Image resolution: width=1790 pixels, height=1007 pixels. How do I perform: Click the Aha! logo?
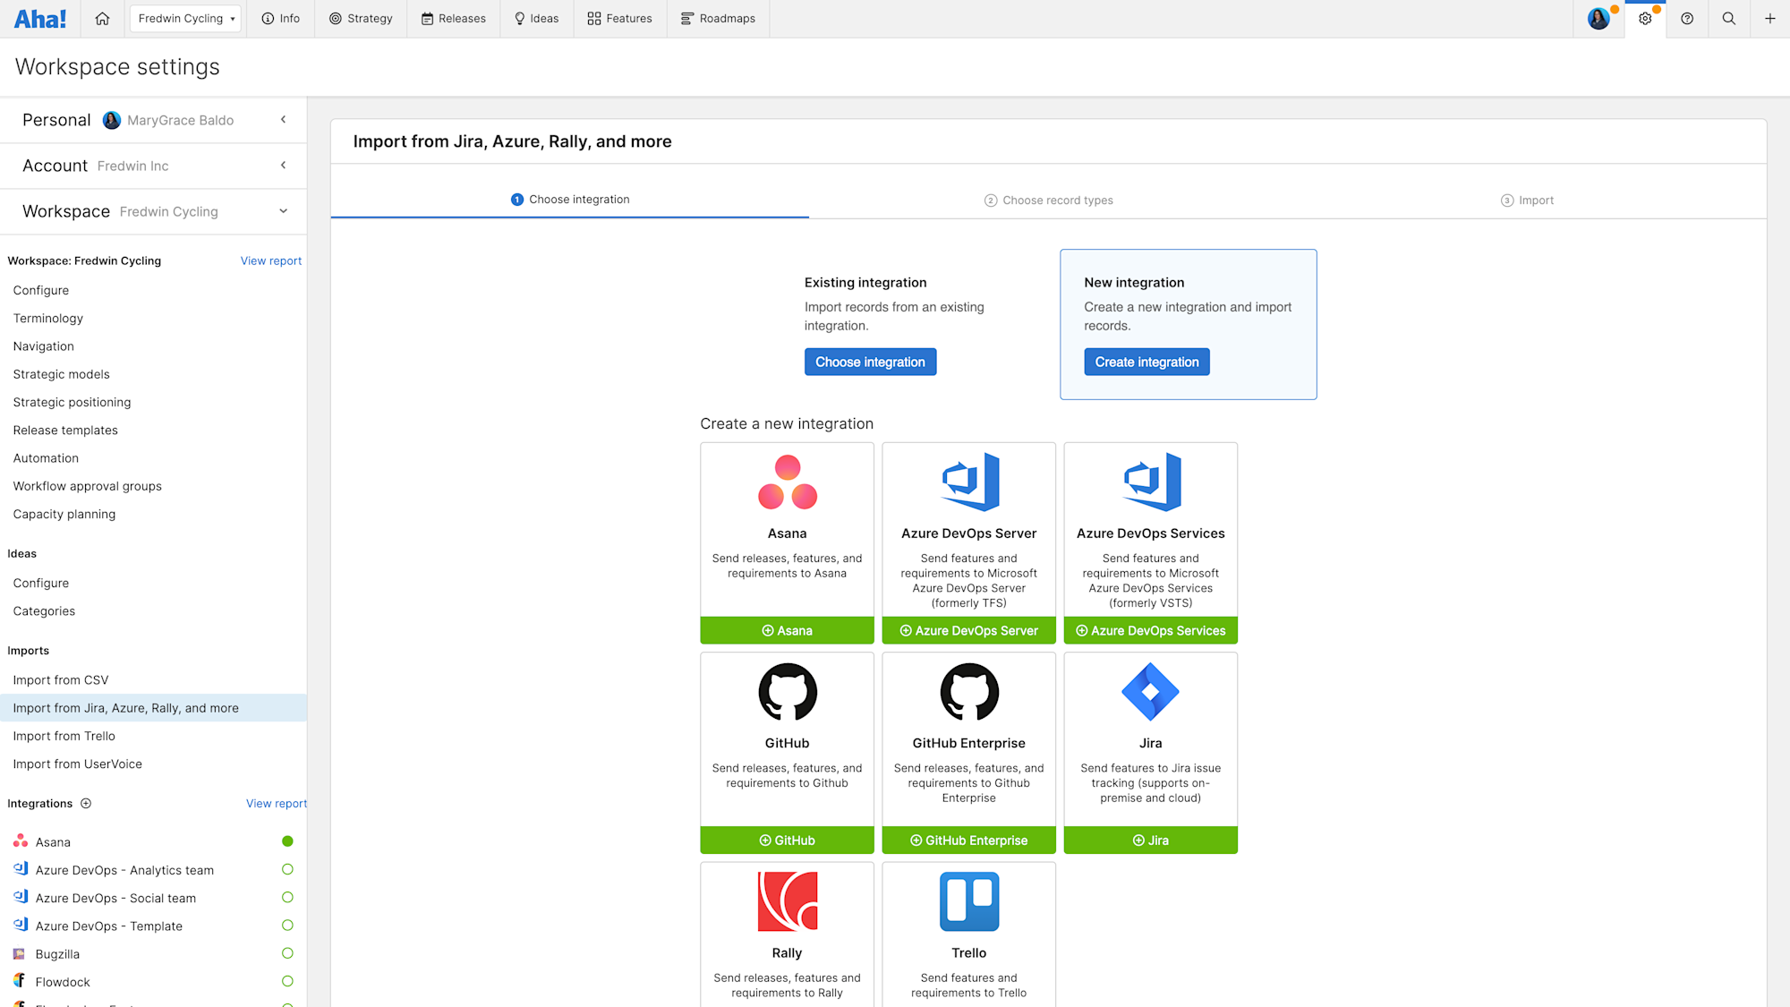pos(40,18)
